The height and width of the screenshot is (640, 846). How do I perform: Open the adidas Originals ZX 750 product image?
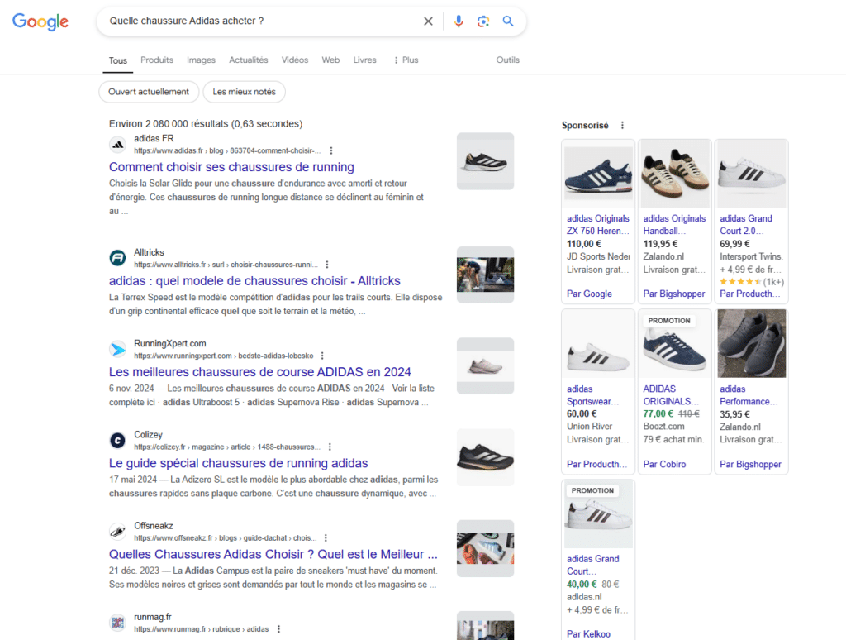tap(598, 174)
